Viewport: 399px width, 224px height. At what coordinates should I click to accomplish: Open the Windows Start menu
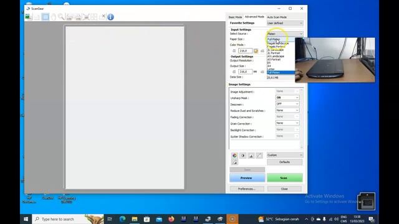pyautogui.click(x=26, y=219)
